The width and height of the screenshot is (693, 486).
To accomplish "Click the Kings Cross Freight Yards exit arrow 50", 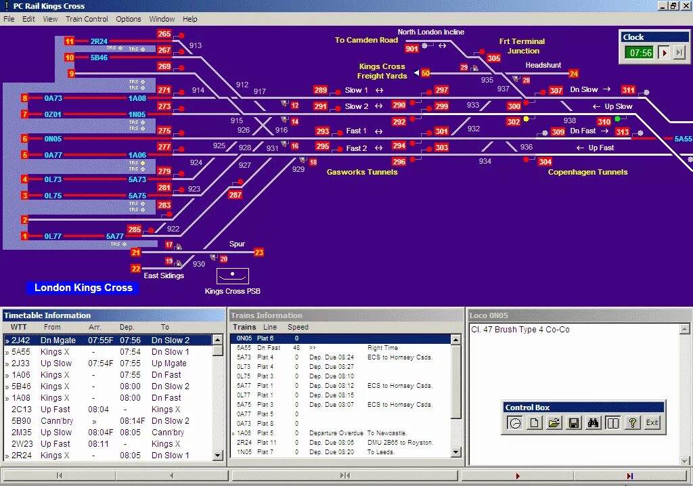I will click(x=425, y=73).
